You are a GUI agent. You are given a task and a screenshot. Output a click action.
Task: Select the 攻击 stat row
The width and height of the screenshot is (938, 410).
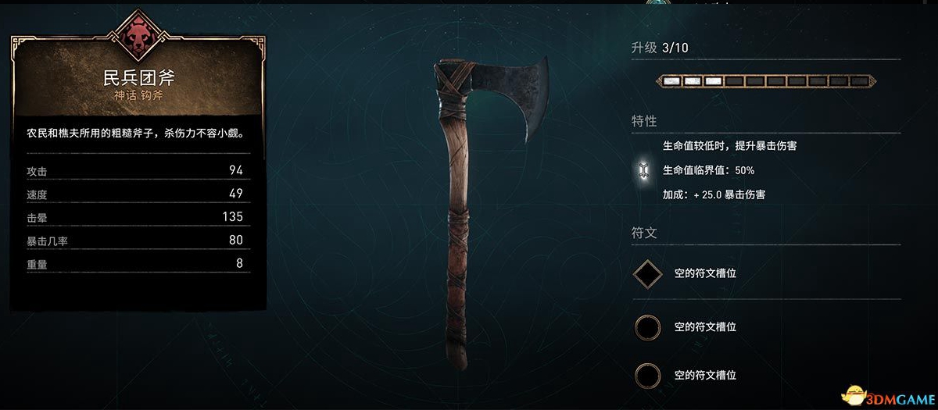click(135, 170)
